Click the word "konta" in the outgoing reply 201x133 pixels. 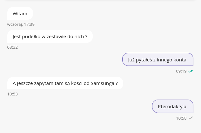pos(180,59)
